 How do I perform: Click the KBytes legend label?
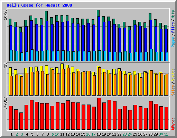[x=173, y=124]
